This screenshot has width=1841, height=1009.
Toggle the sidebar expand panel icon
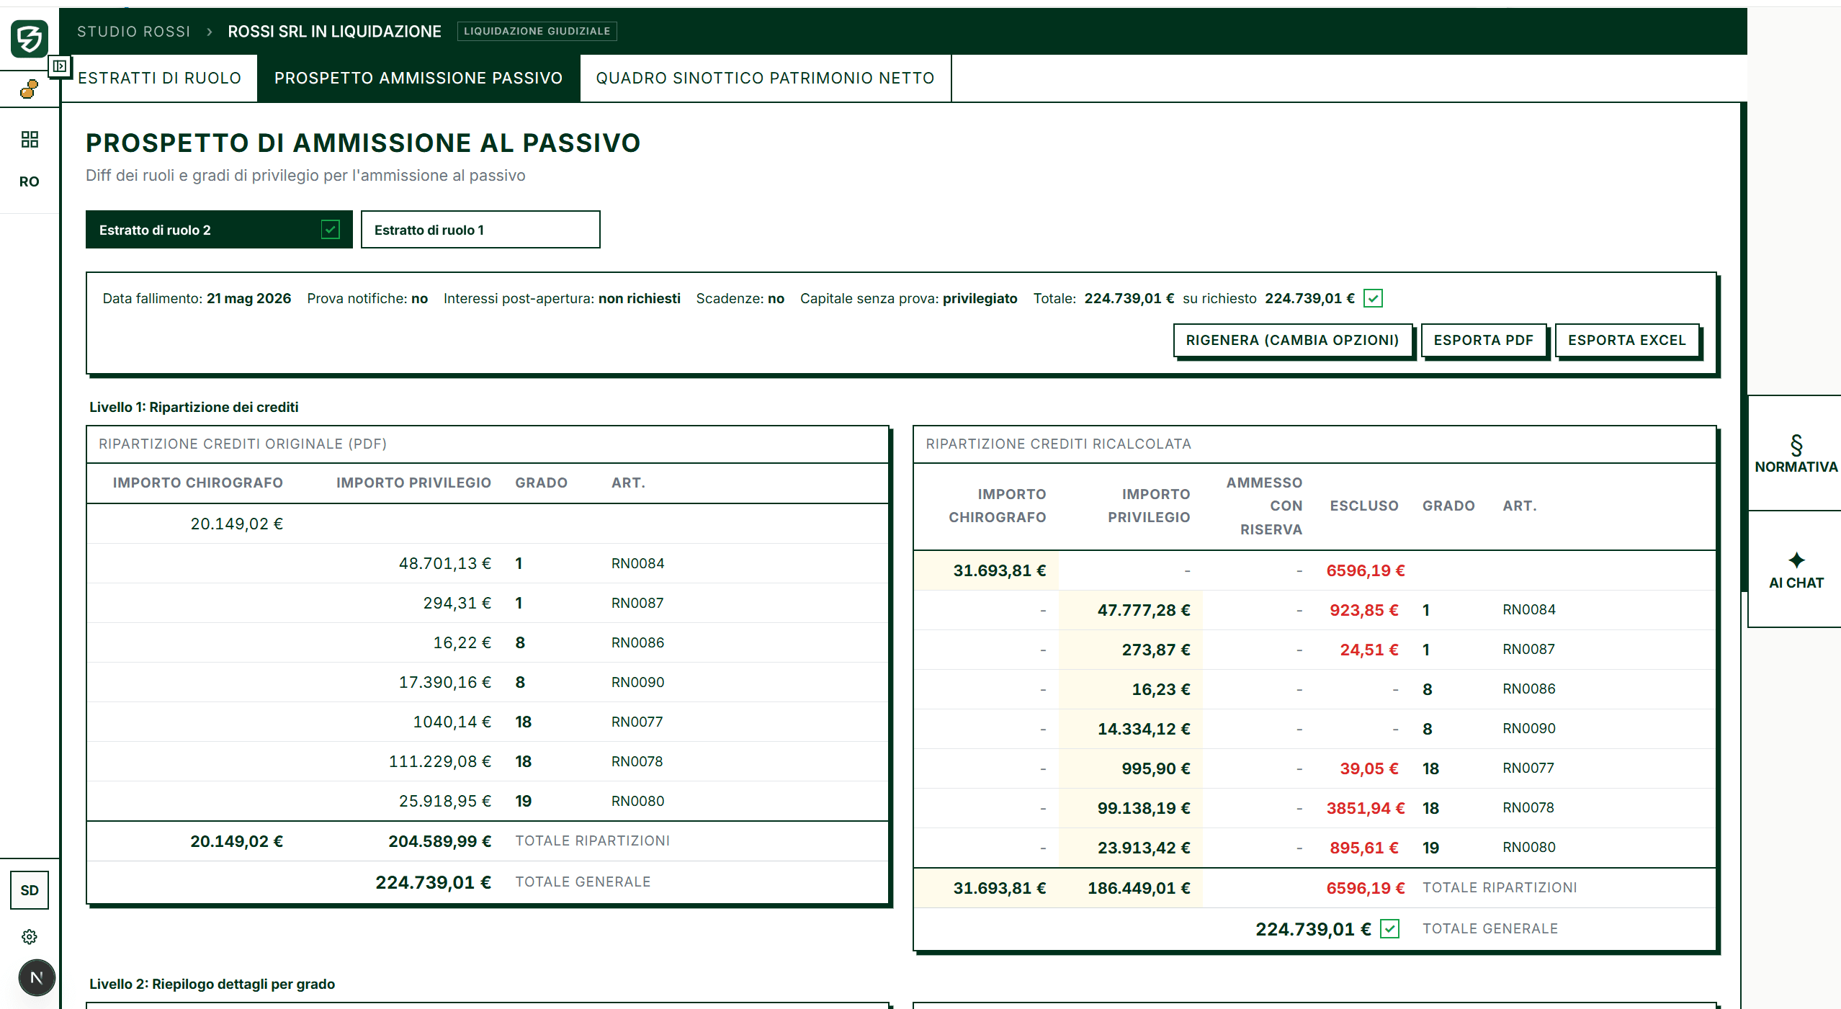(60, 66)
